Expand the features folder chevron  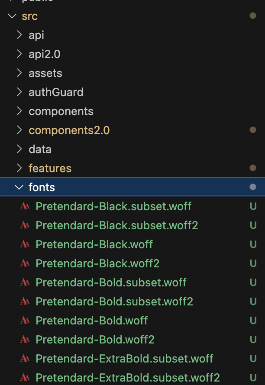pos(19,168)
